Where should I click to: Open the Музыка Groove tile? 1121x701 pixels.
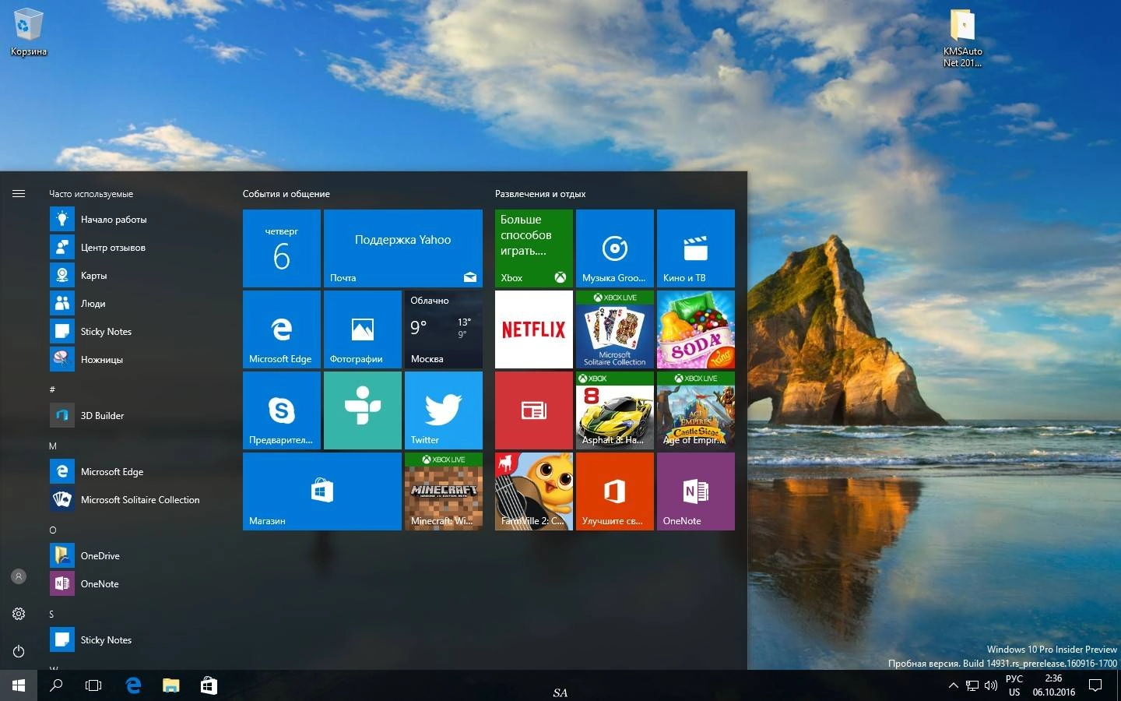pyautogui.click(x=615, y=248)
